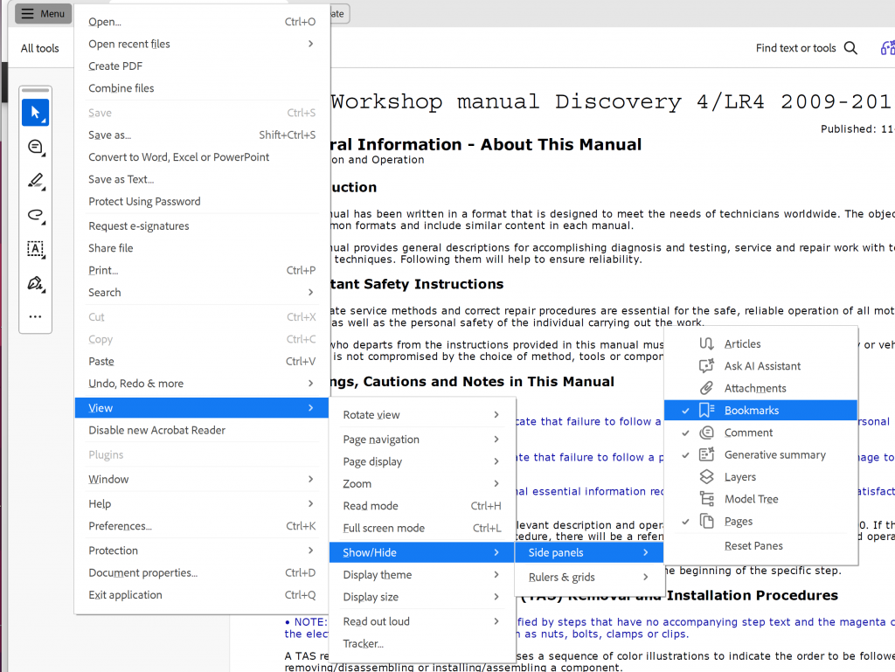The image size is (895, 672).
Task: Expand the Help submenu
Action: (202, 503)
